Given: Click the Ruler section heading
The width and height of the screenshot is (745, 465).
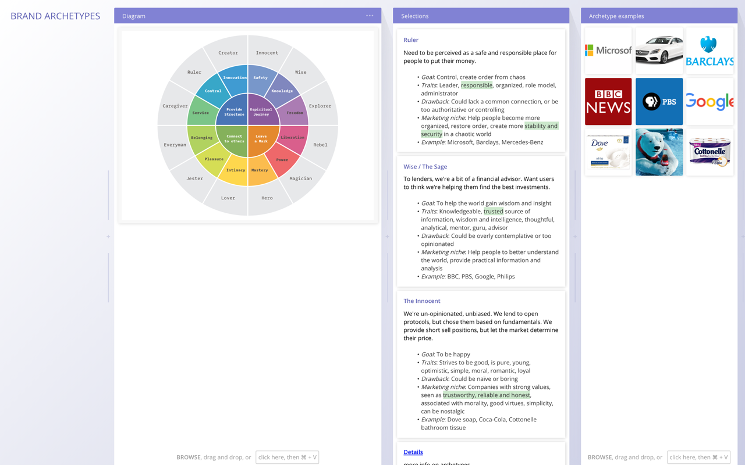Looking at the screenshot, I should pos(410,40).
